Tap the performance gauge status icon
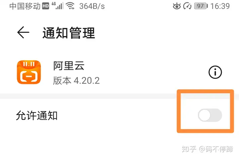 pos(187,6)
